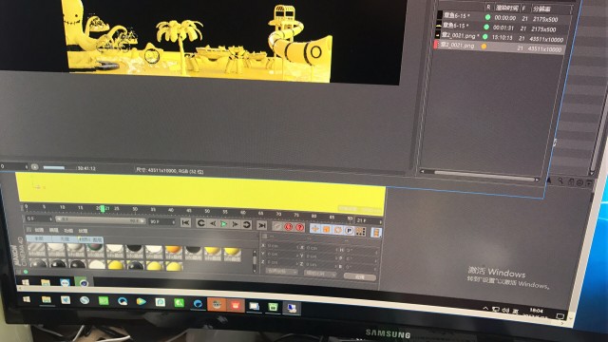Click the green Play Forwards button
Screen dimensions: 608x342
pos(224,224)
